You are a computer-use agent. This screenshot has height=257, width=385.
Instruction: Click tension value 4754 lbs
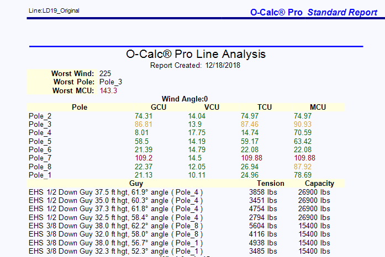[263, 209]
